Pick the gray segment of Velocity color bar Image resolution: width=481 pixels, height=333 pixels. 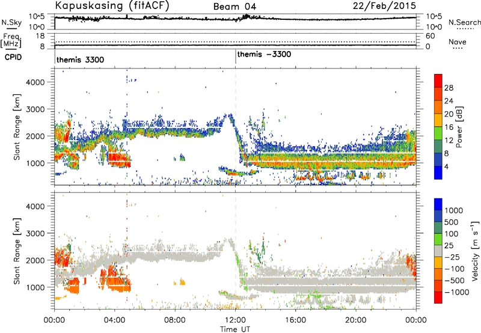438,251
